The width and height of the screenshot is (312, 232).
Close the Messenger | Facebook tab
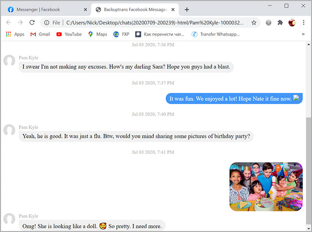click(x=85, y=10)
